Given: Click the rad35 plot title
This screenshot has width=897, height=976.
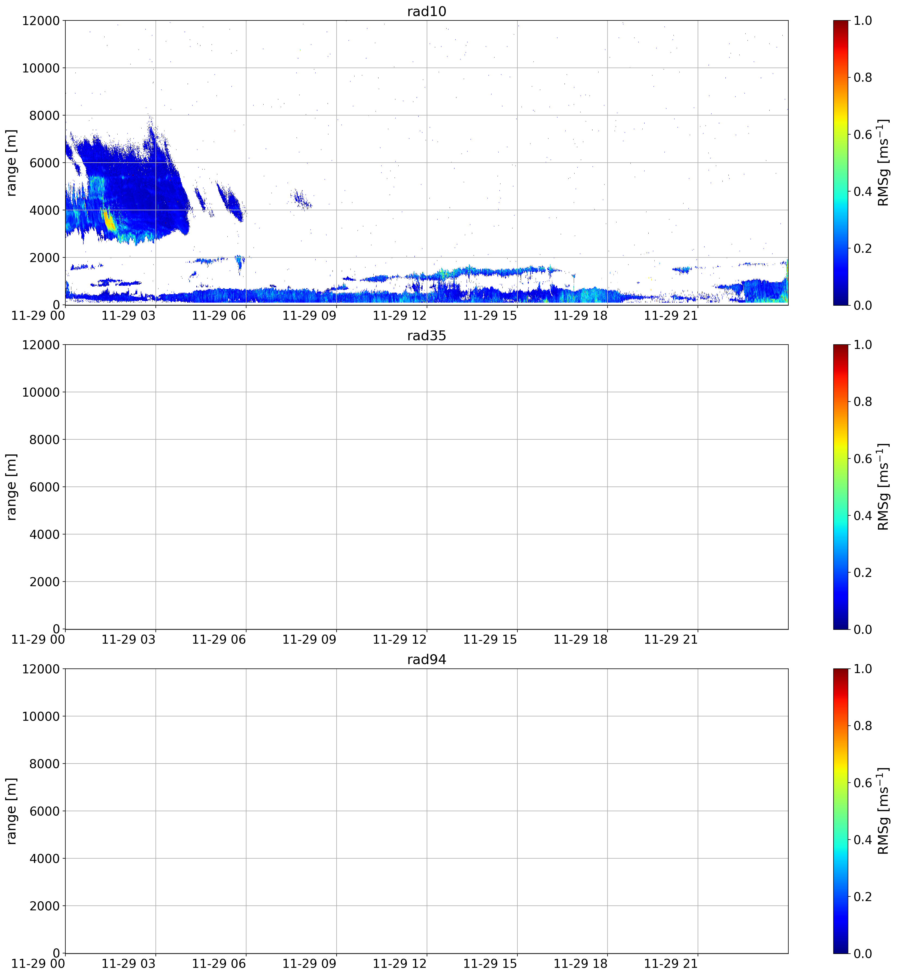Looking at the screenshot, I should pyautogui.click(x=426, y=336).
